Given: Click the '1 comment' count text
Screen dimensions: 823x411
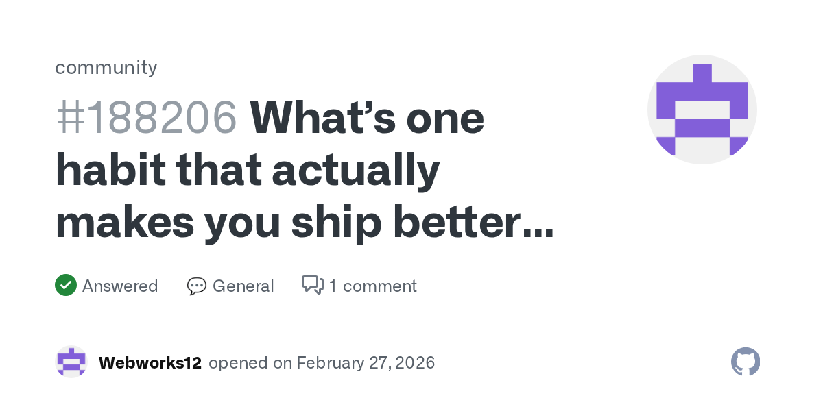Looking at the screenshot, I should point(372,286).
